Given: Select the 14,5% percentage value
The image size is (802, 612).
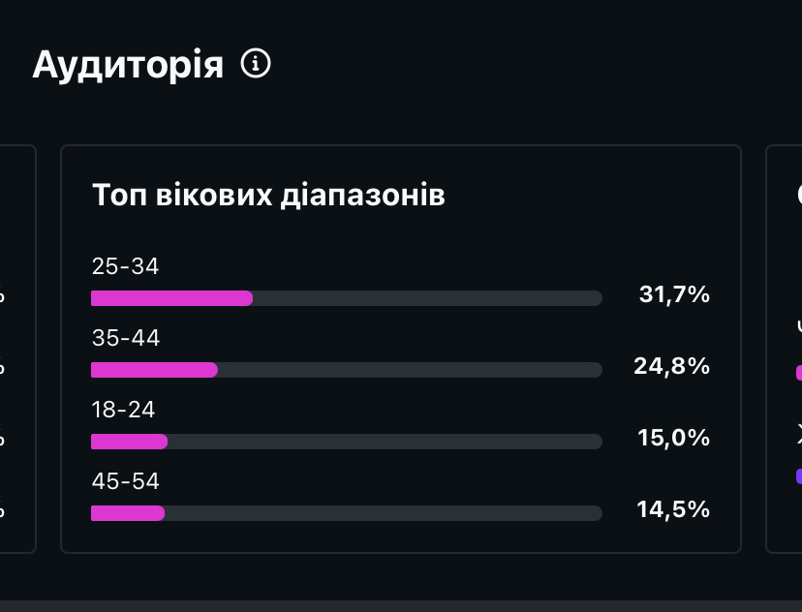Looking at the screenshot, I should (673, 509).
